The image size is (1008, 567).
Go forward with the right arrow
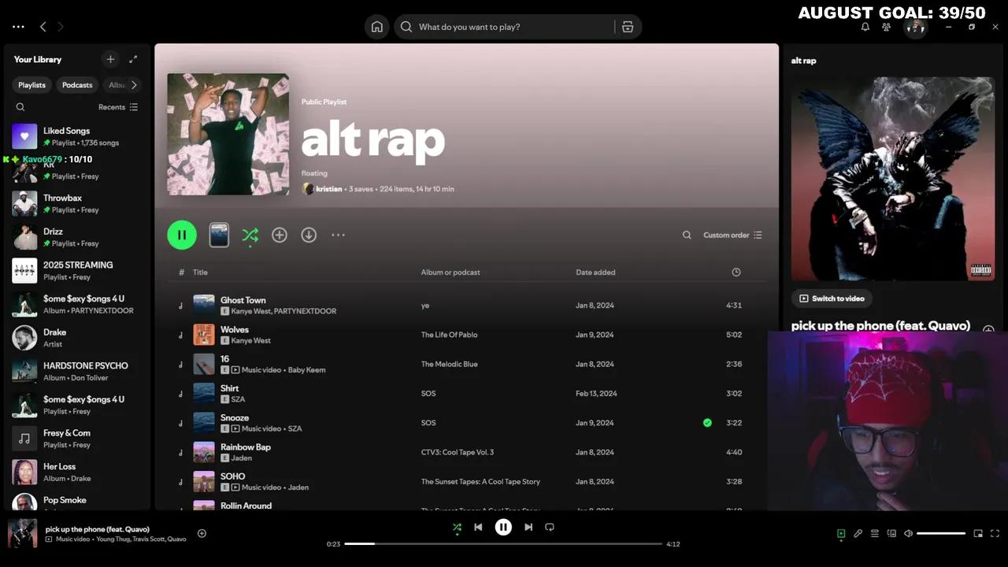(x=60, y=27)
